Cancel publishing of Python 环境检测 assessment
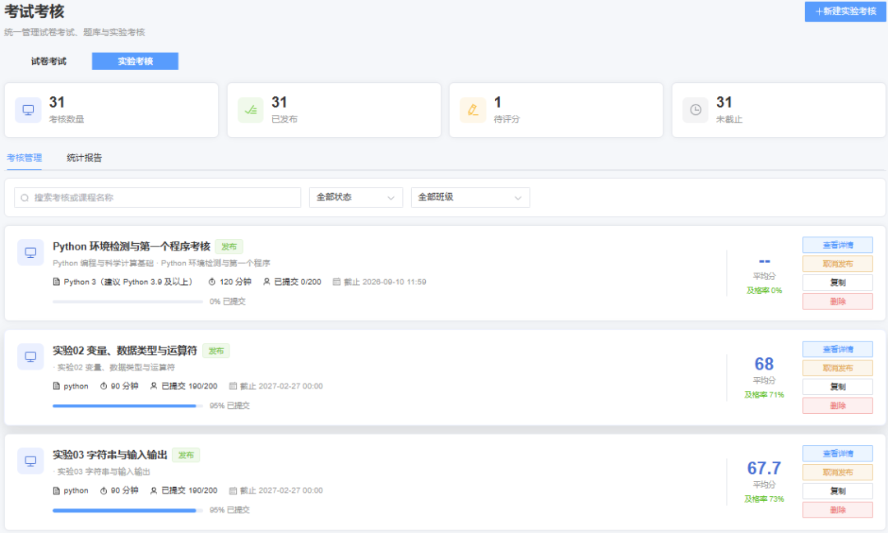The height and width of the screenshot is (533, 888). click(x=837, y=264)
